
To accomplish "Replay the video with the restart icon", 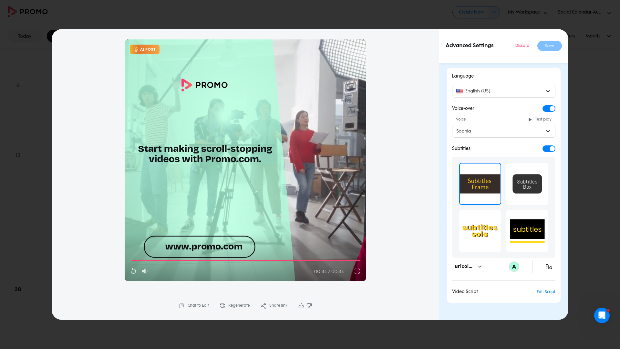I will [x=133, y=271].
